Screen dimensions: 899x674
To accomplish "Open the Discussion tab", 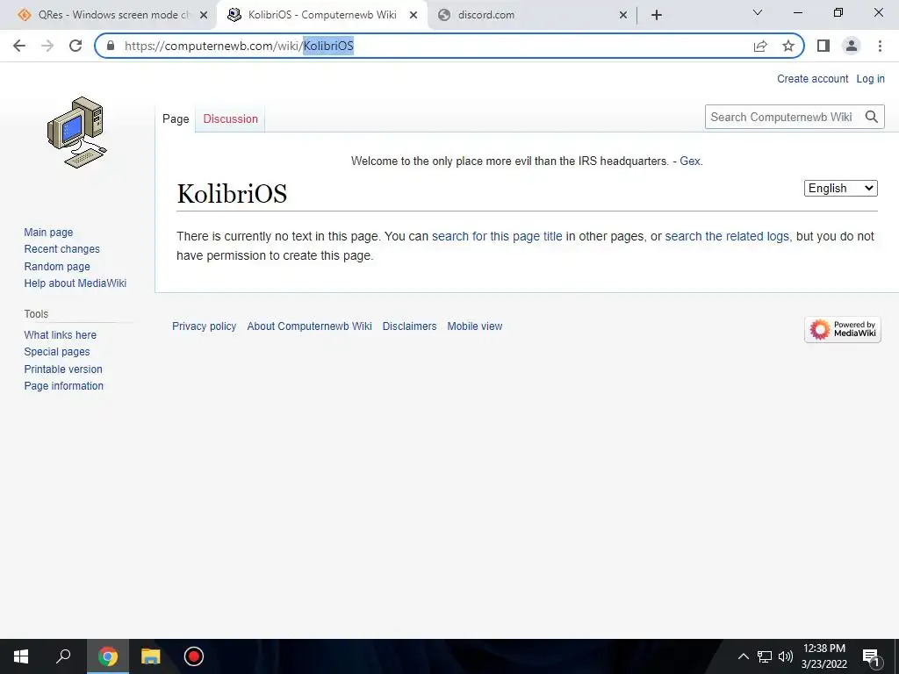I will (x=231, y=118).
